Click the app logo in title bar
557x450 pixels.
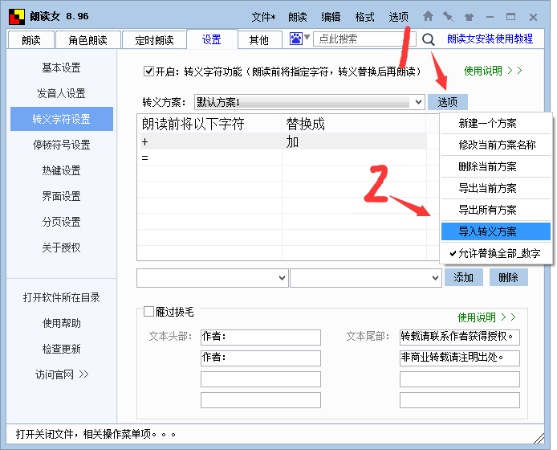[15, 16]
